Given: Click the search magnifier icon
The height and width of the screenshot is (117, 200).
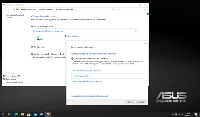Looking at the screenshot, I should [146, 10].
